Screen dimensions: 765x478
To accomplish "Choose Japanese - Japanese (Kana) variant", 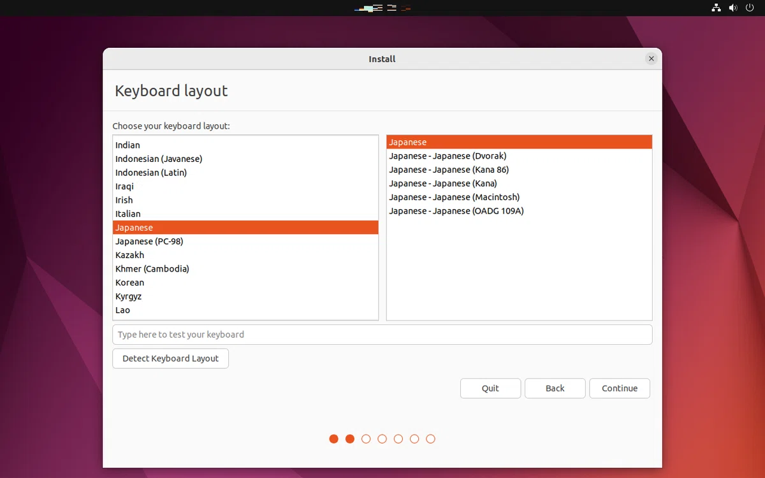I will point(520,184).
